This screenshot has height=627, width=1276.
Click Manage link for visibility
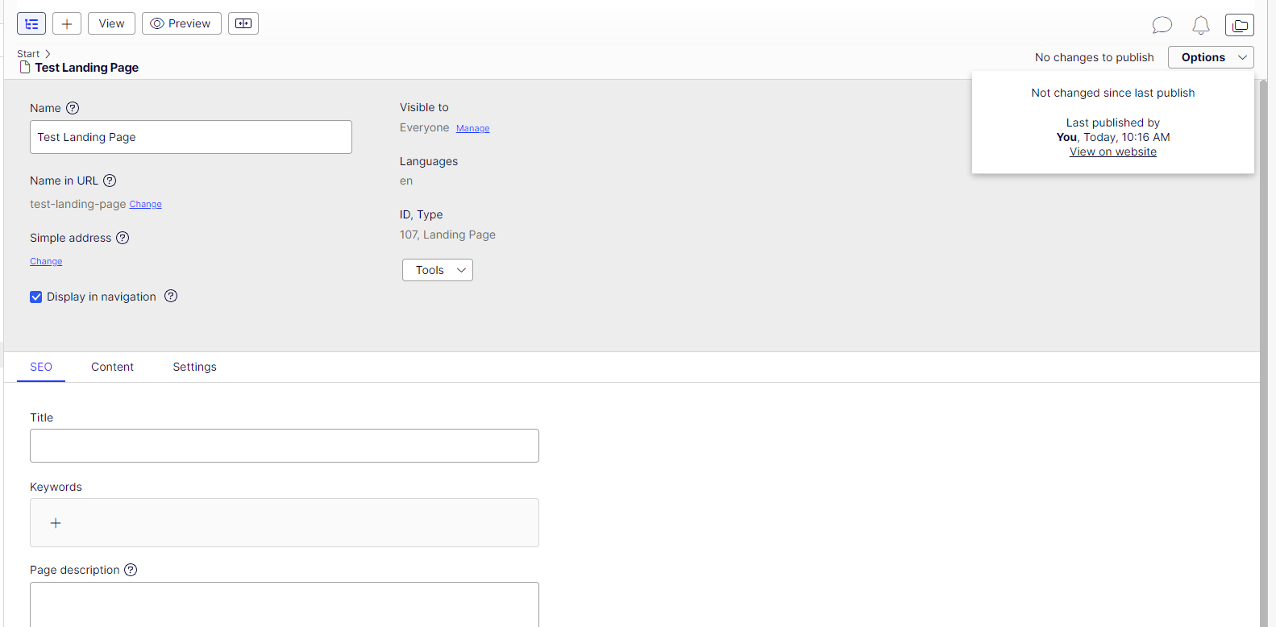(472, 129)
